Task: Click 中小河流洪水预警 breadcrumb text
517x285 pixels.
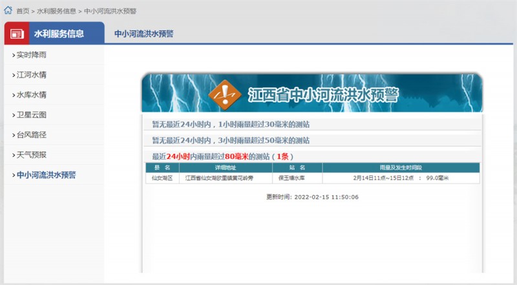Action: tap(110, 11)
